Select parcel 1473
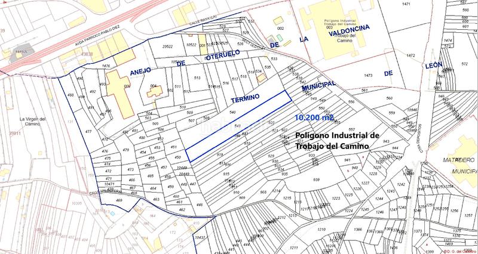Viewport: 478px width, 254px height. (368, 75)
